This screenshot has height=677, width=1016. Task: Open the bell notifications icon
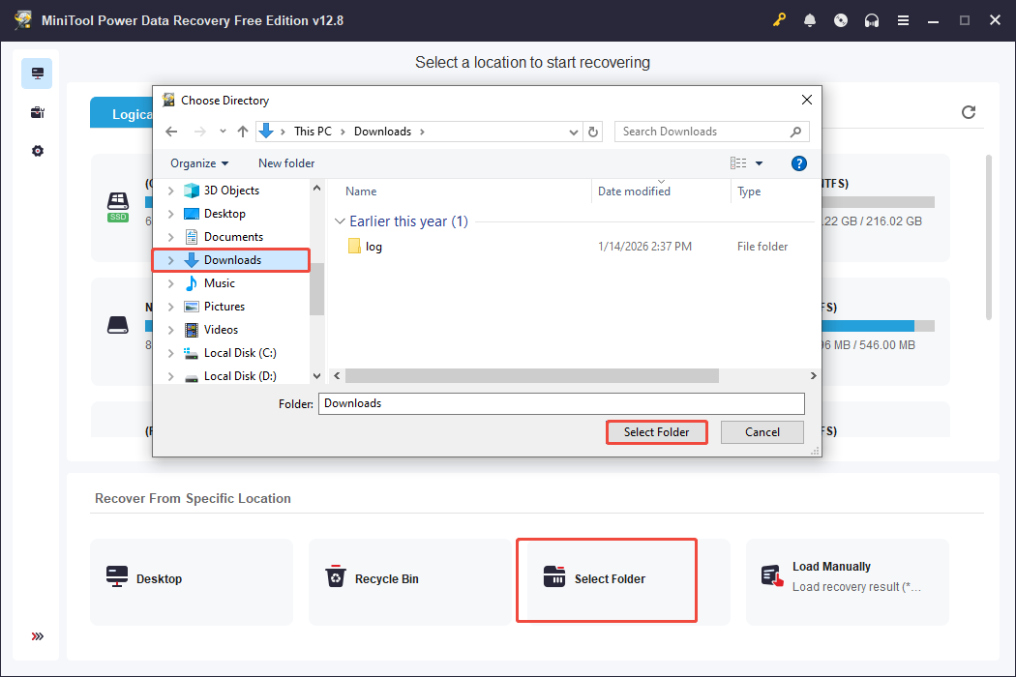coord(809,20)
